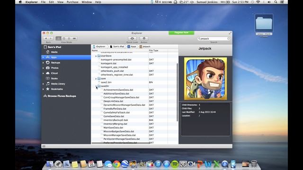Click the Back navigation arrow

(46, 38)
